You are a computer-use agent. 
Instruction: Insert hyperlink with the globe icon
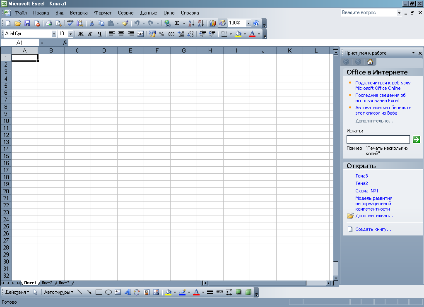[168, 23]
